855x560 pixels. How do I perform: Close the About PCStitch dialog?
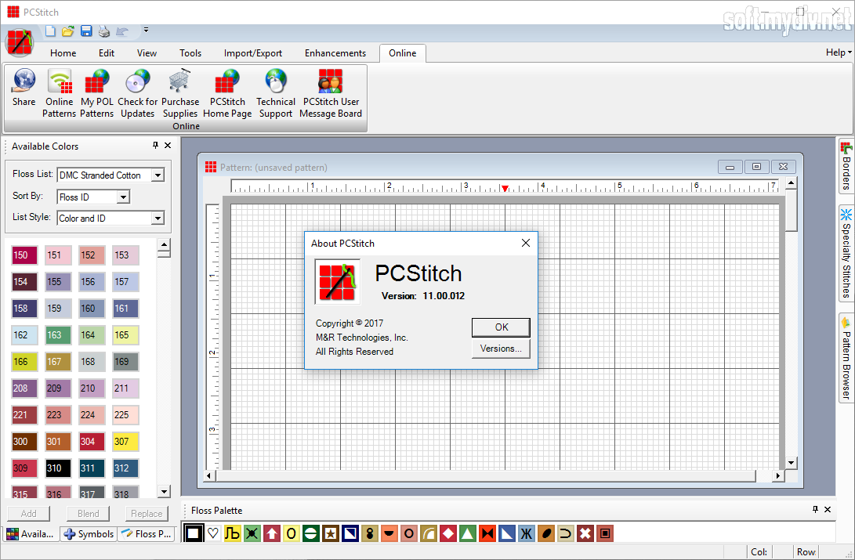[526, 243]
